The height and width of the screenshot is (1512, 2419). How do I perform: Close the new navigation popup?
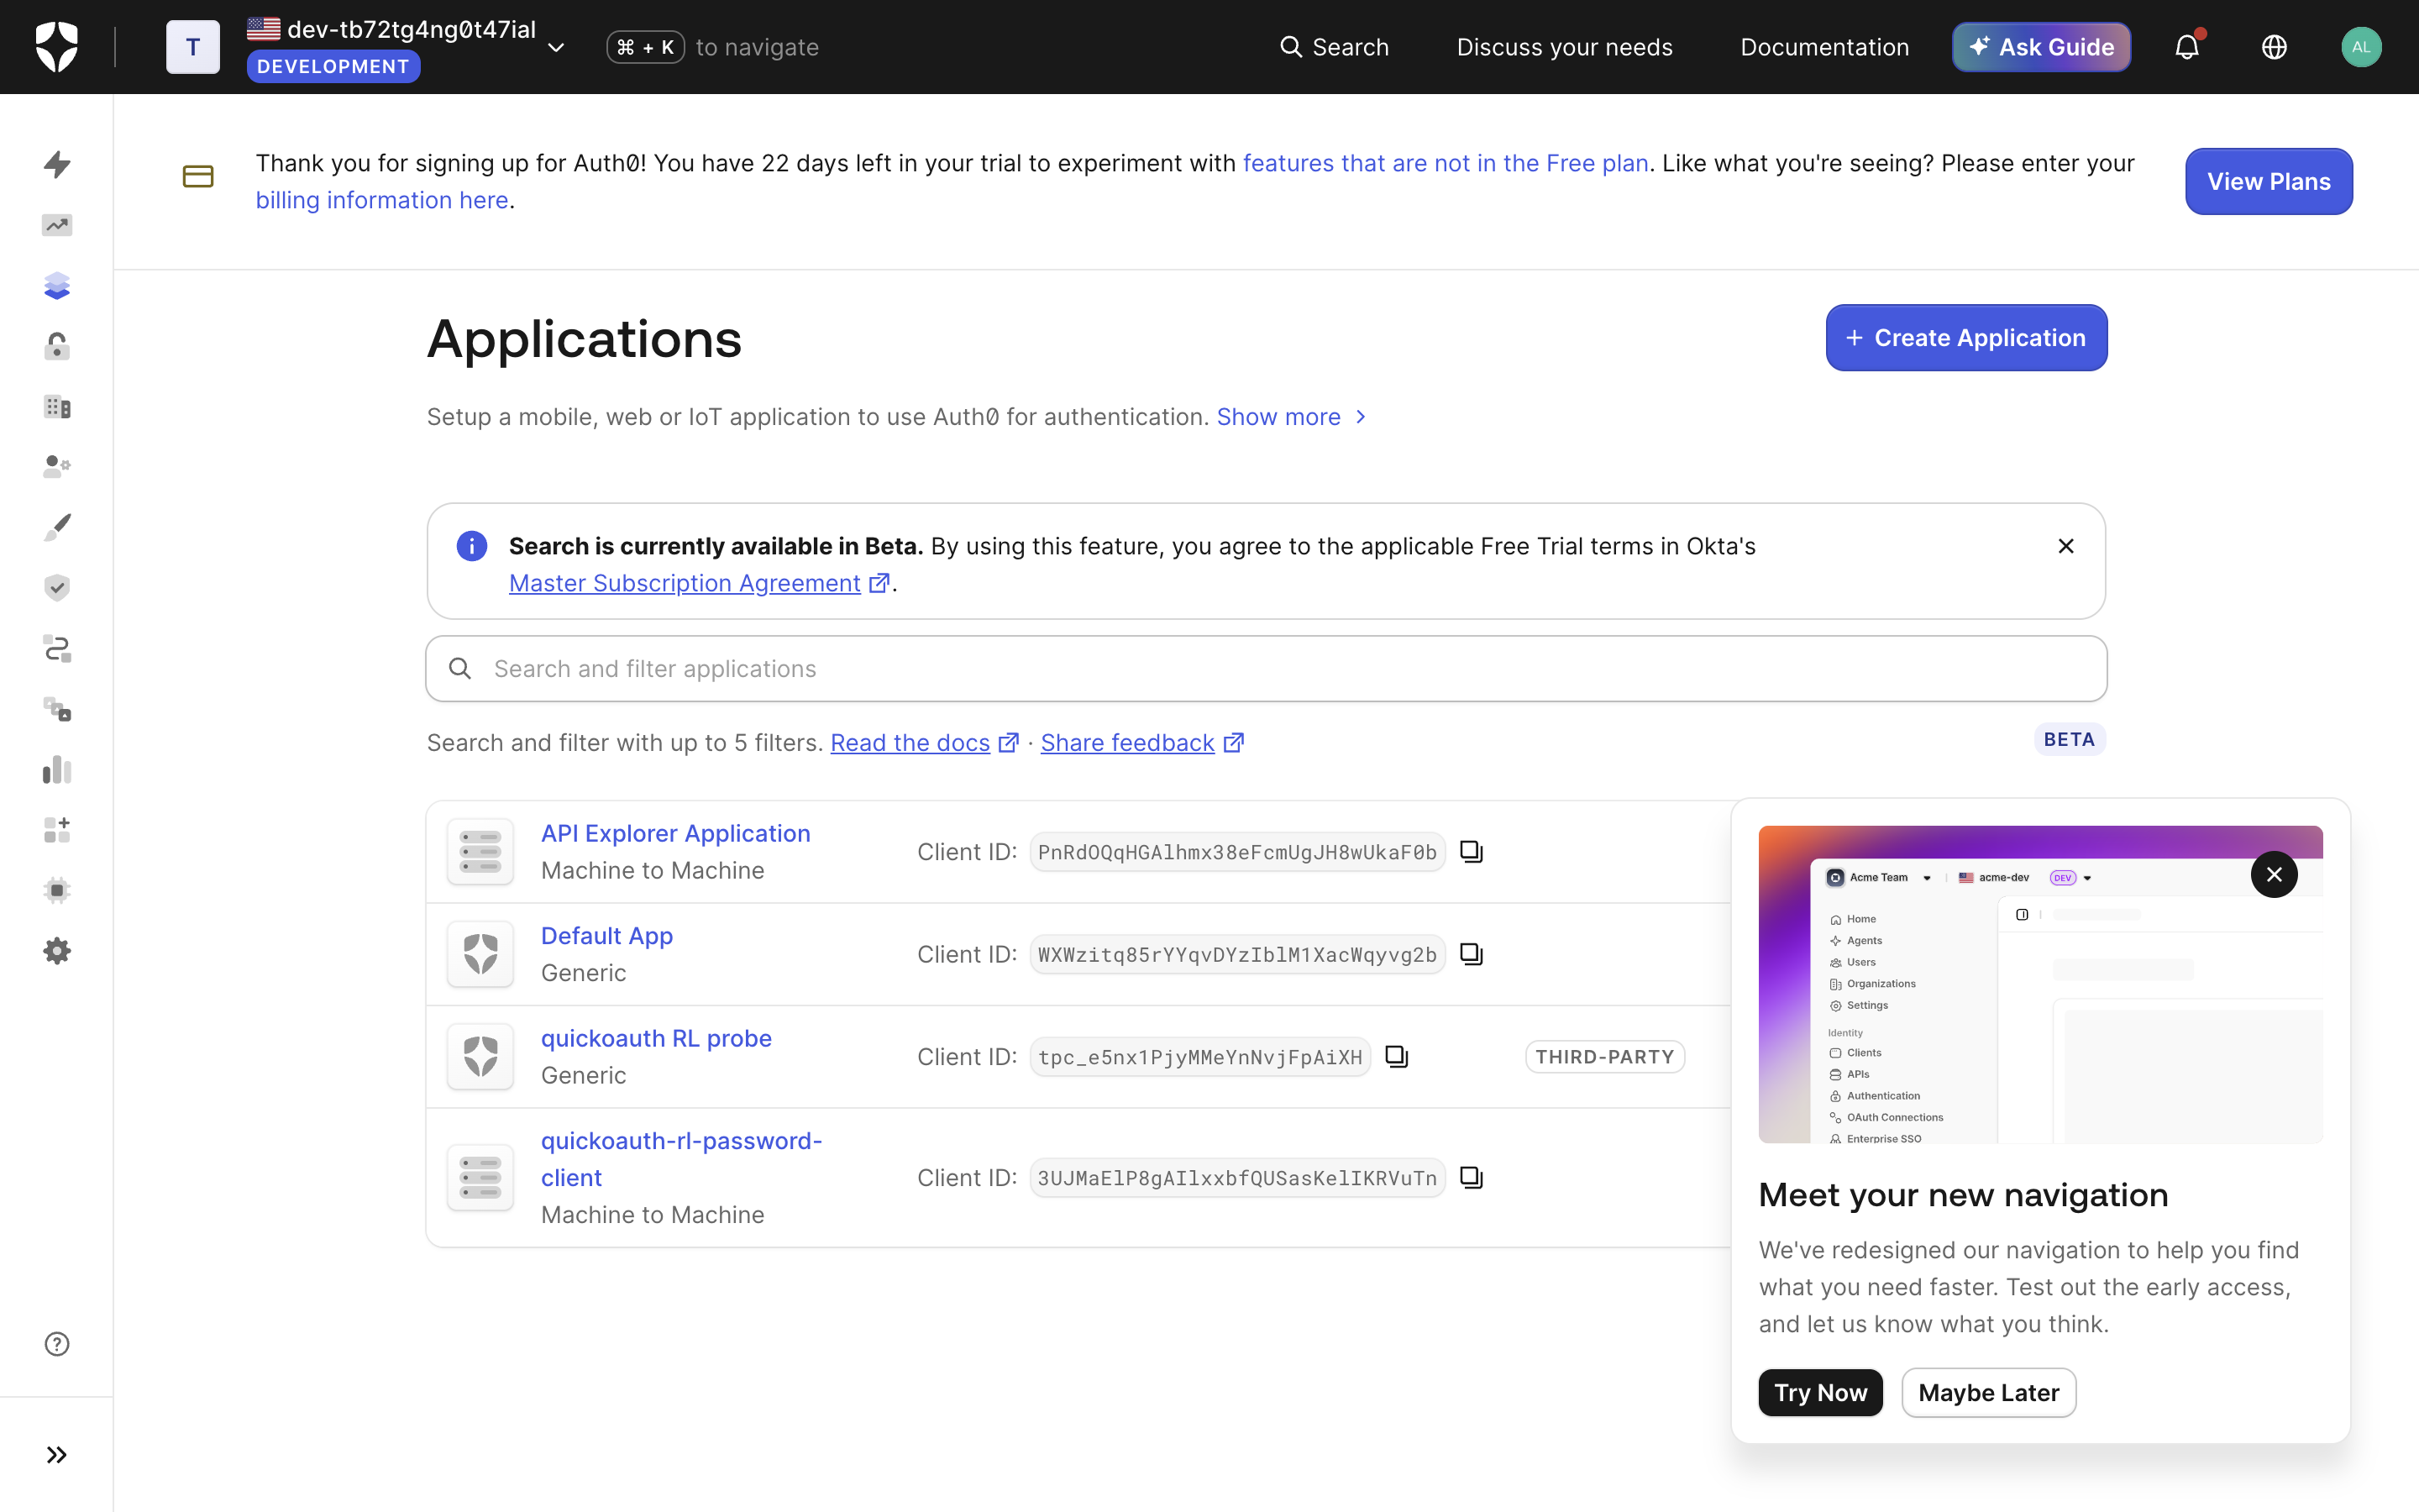pos(2274,875)
